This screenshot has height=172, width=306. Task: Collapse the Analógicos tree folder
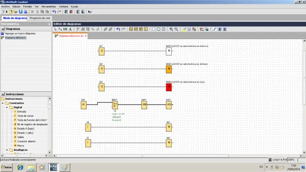tap(7, 150)
